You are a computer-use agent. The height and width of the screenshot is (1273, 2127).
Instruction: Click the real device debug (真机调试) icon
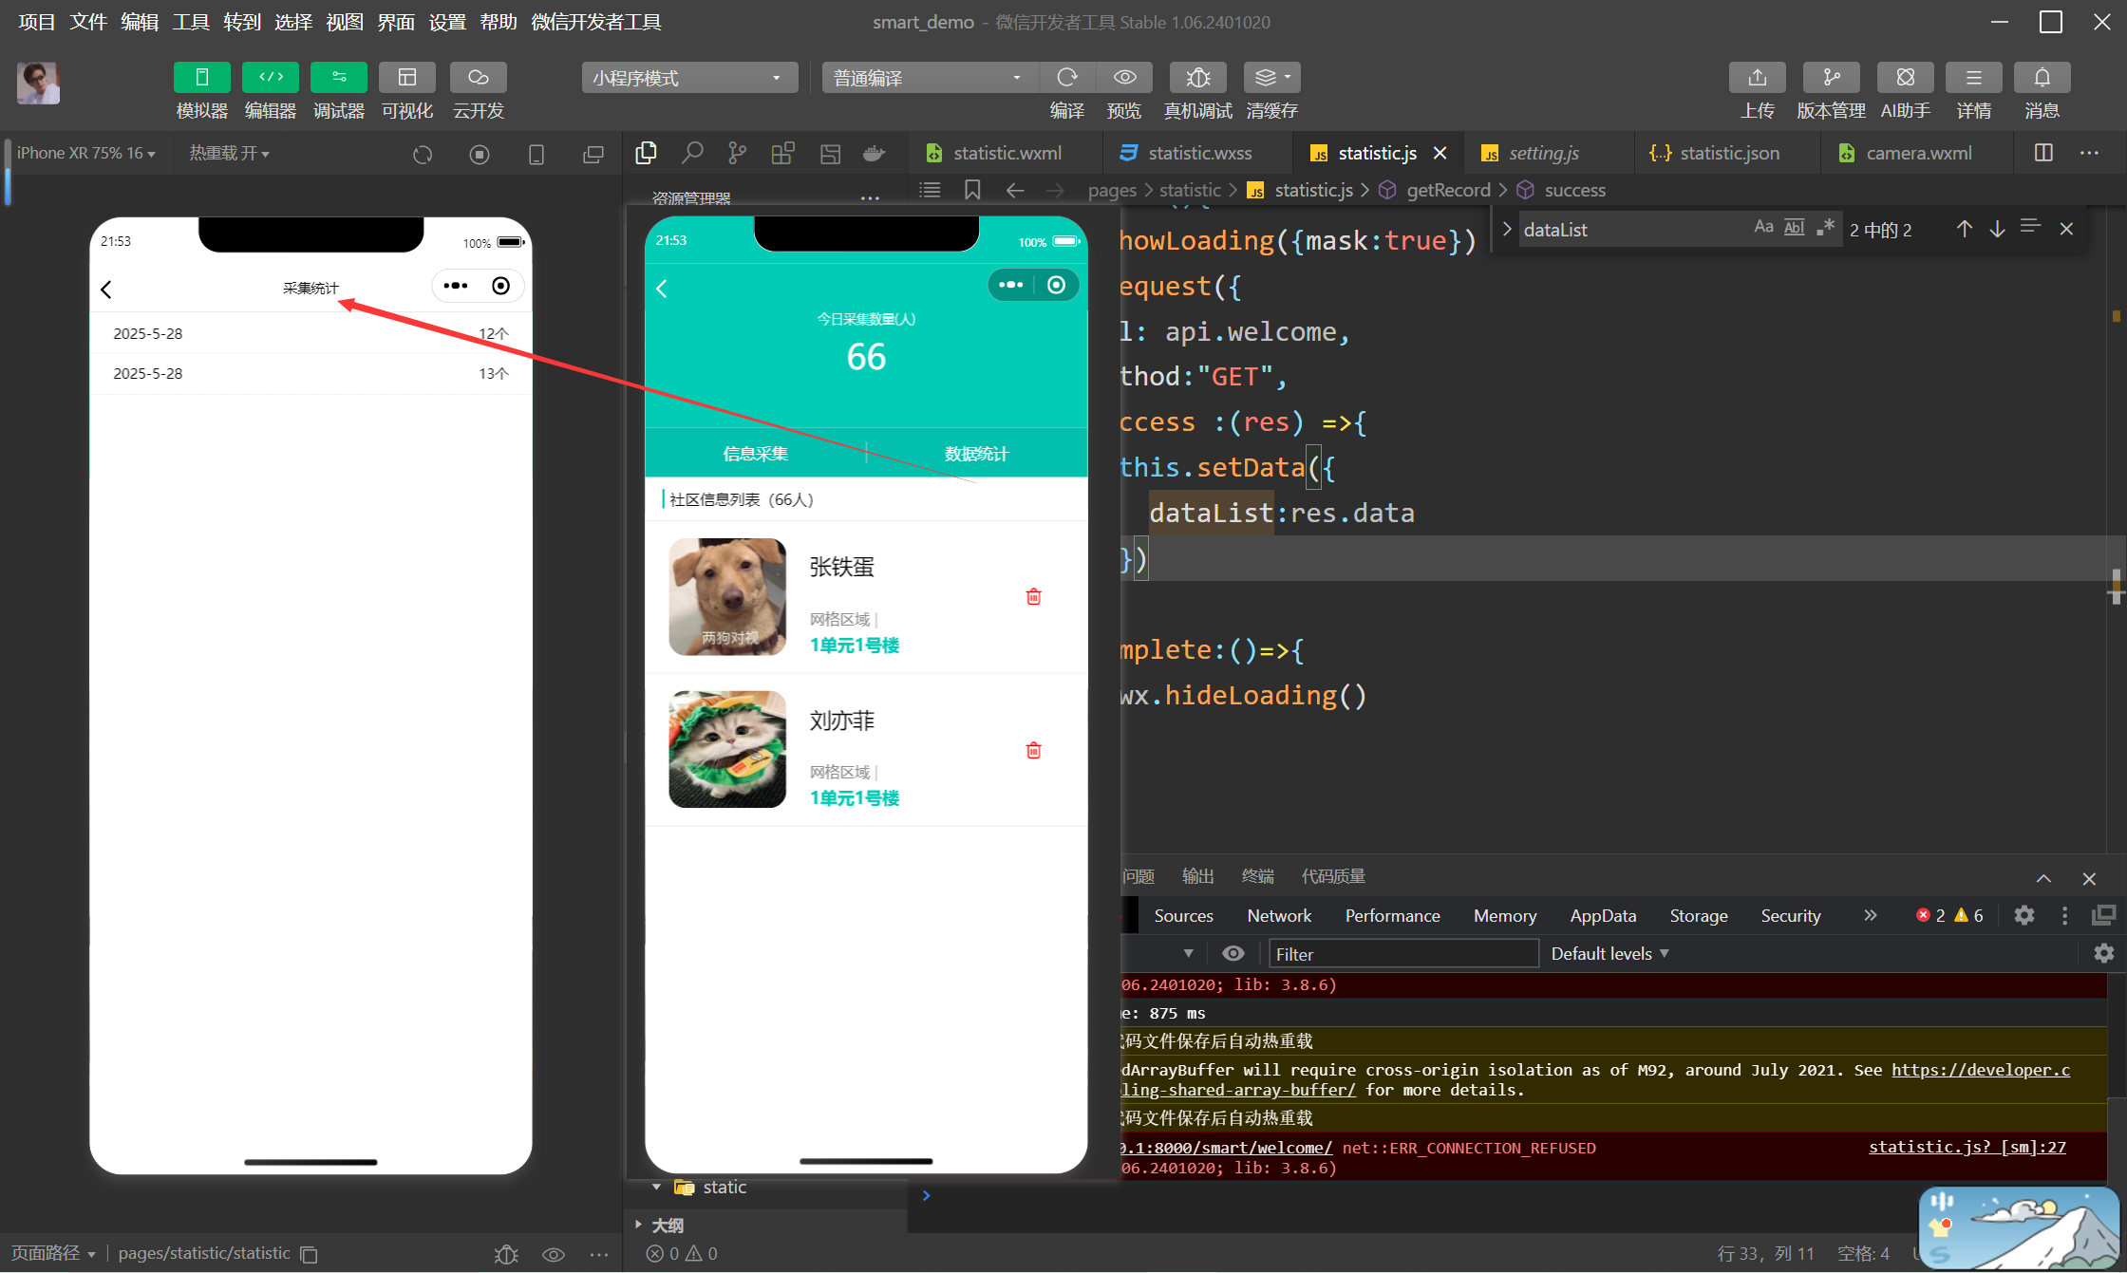[1197, 77]
